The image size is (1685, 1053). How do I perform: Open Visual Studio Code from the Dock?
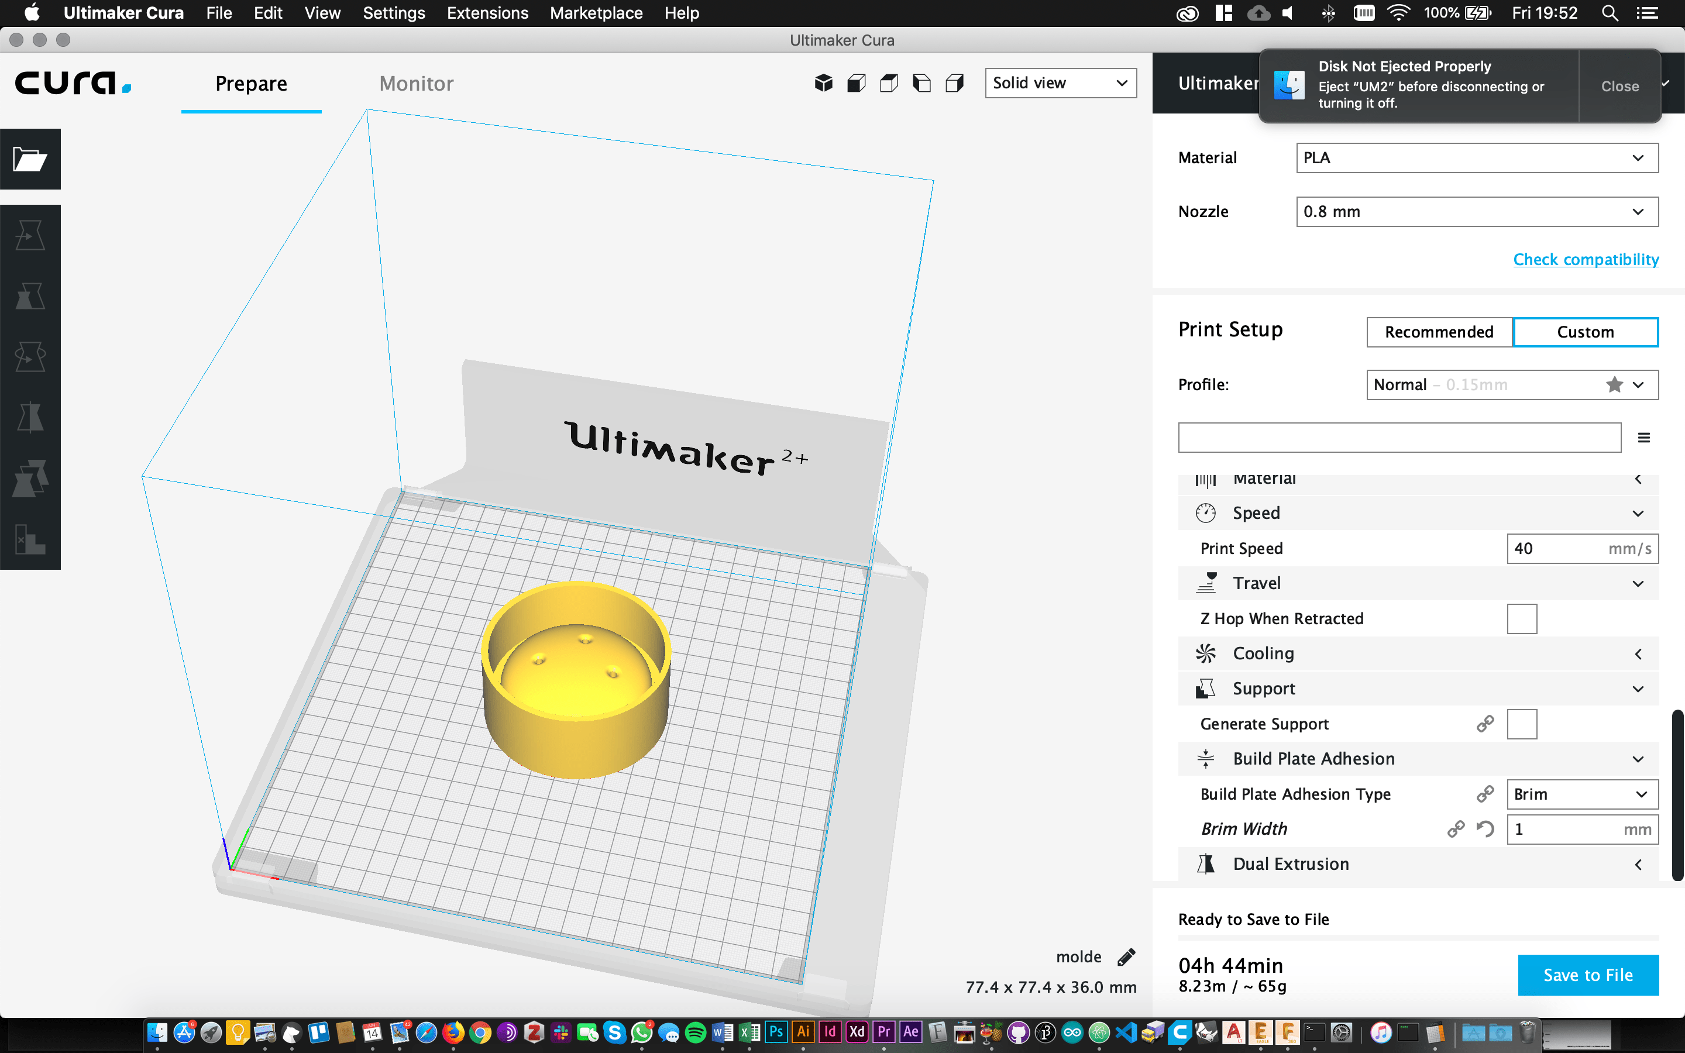point(1126,1032)
